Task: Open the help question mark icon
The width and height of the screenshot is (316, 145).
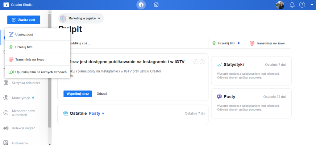Action: (x=302, y=5)
